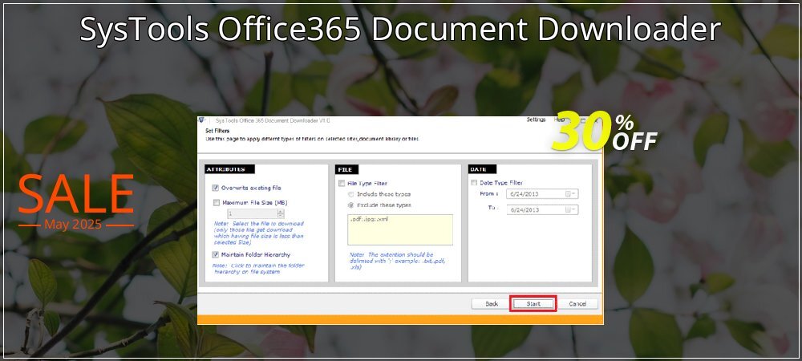
Task: Toggle Overwrite existing file checkbox
Action: tap(216, 188)
